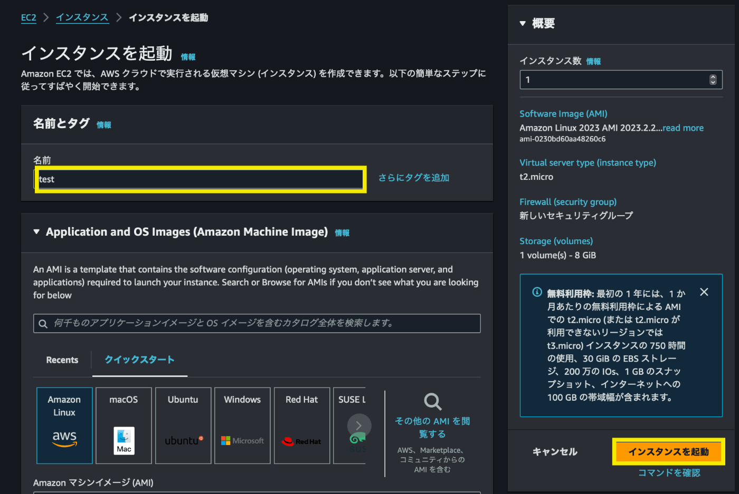Open 情報 link beside 名前とタグ
739x494 pixels.
(x=104, y=125)
